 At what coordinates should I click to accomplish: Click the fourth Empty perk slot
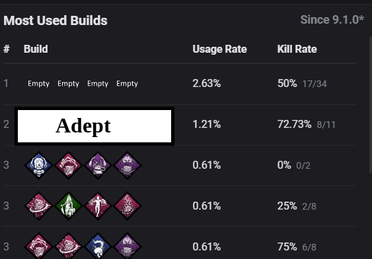[127, 84]
